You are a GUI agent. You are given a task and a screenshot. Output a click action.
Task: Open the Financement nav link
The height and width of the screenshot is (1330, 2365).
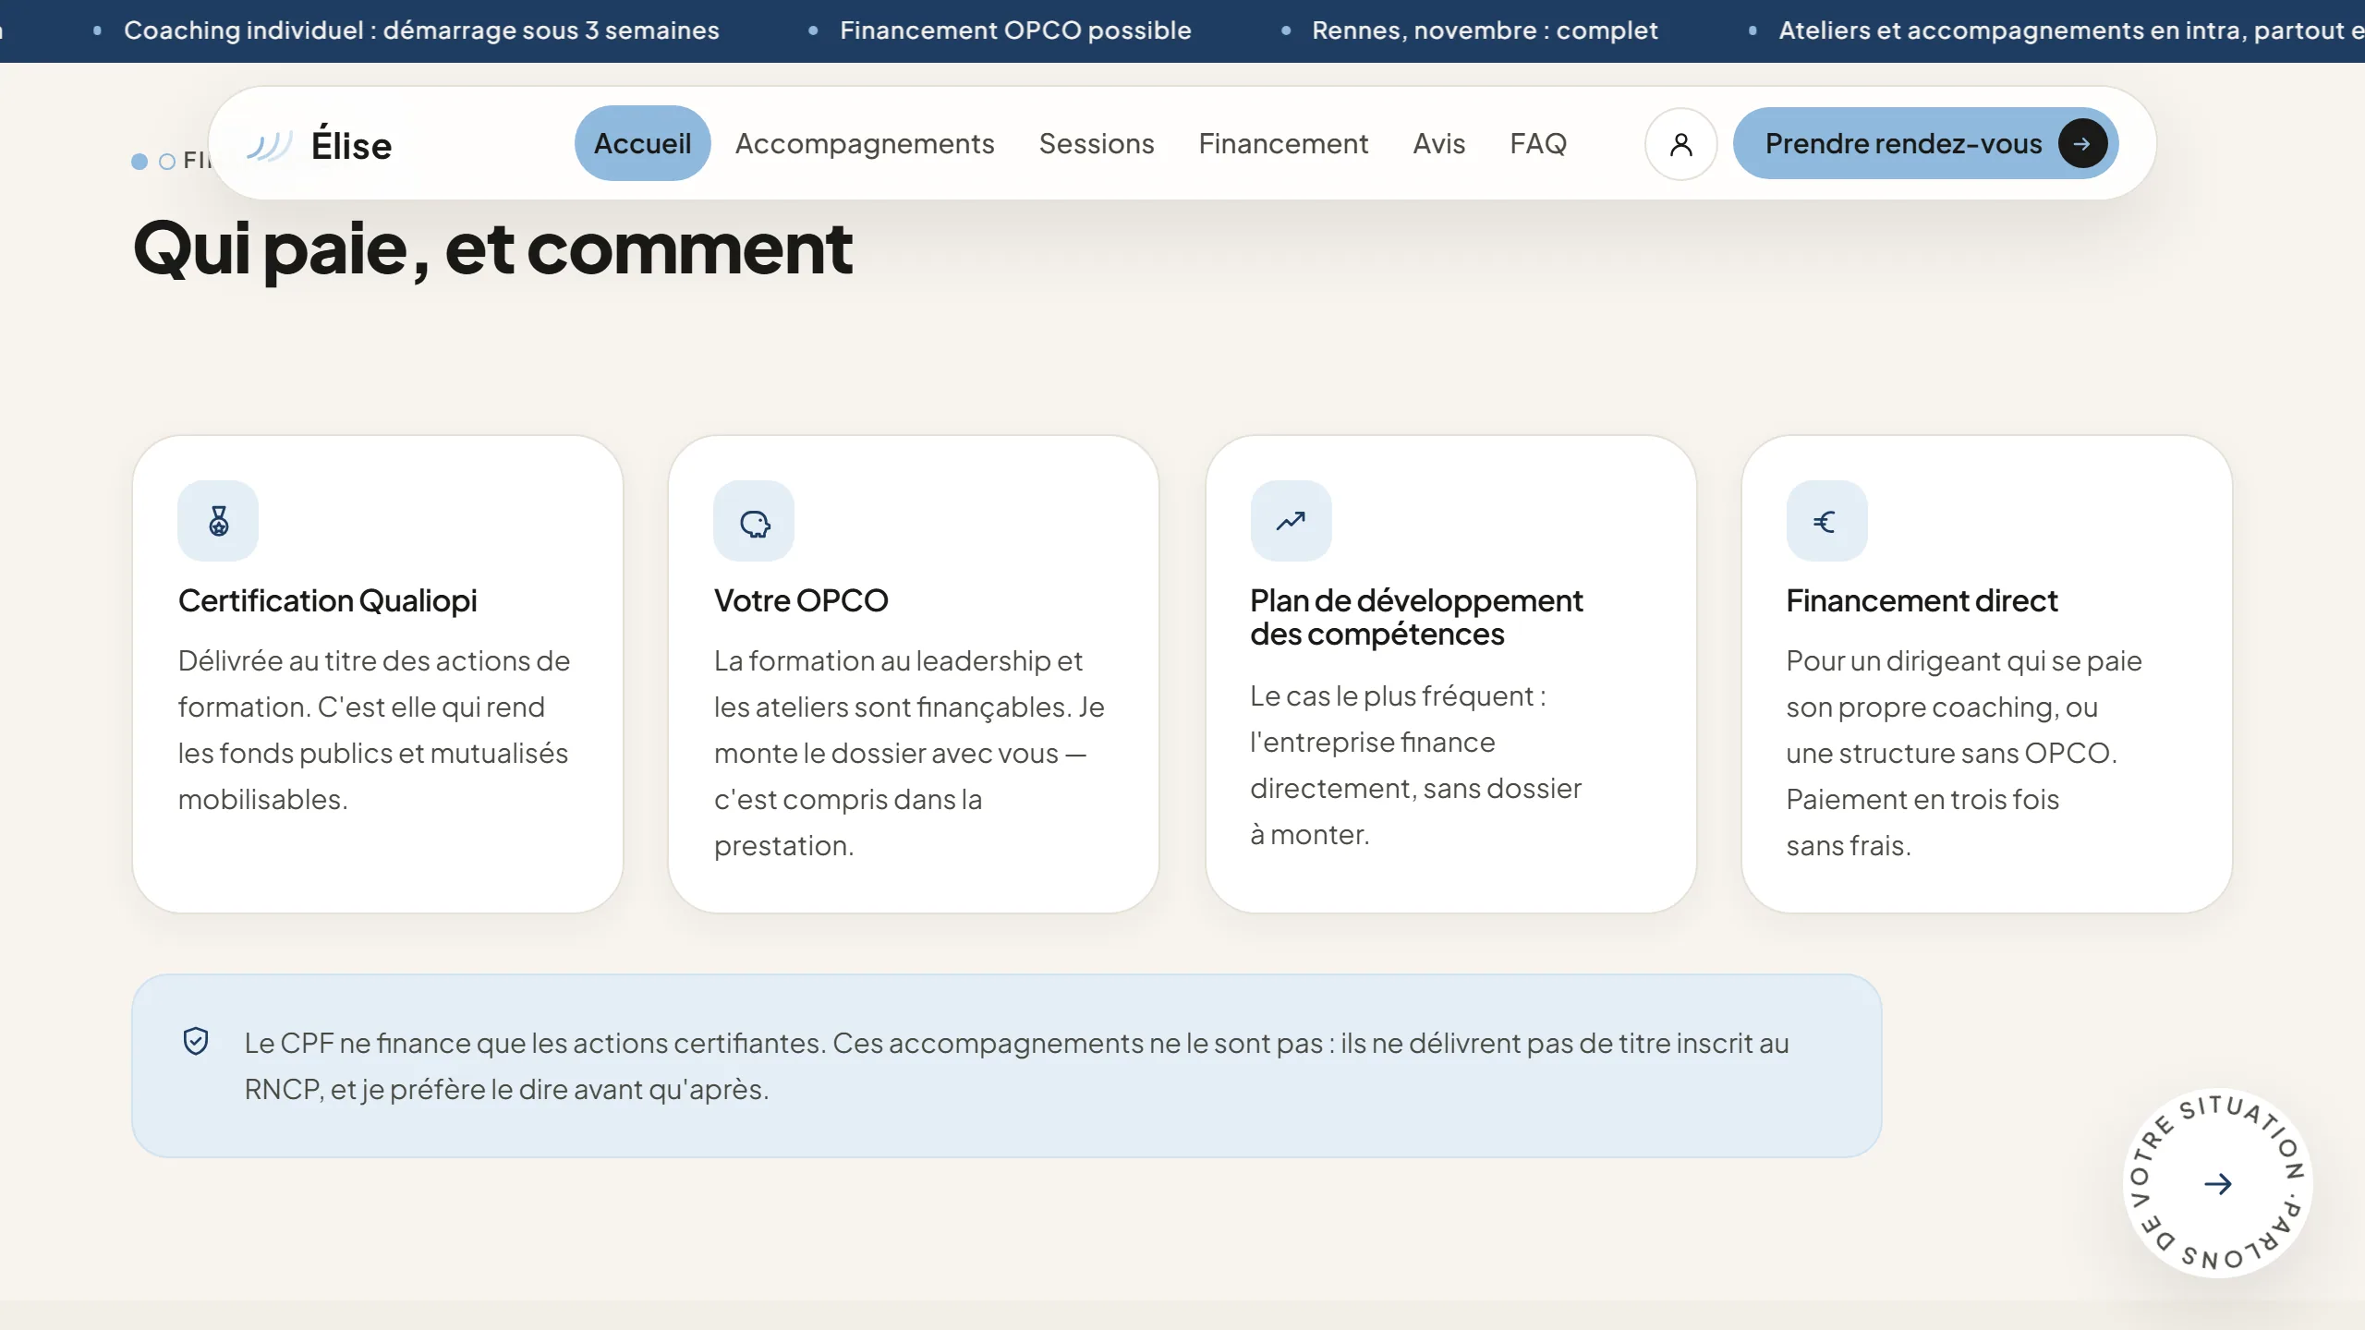coord(1283,144)
